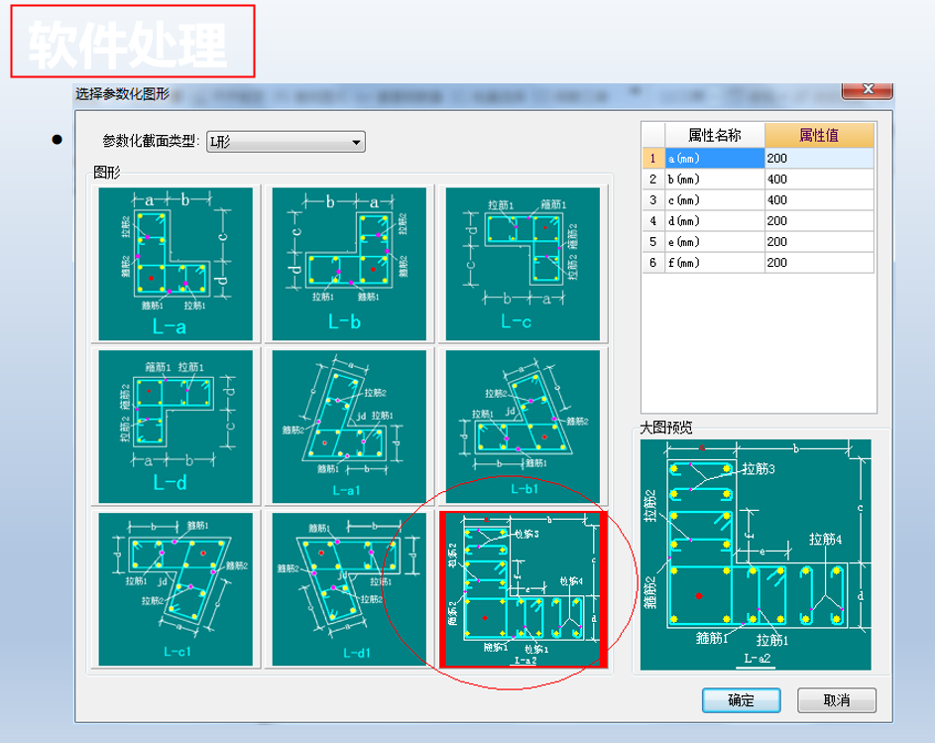Pick the L-d section shape thumbnail
Screen dimensions: 935x743
(x=175, y=427)
